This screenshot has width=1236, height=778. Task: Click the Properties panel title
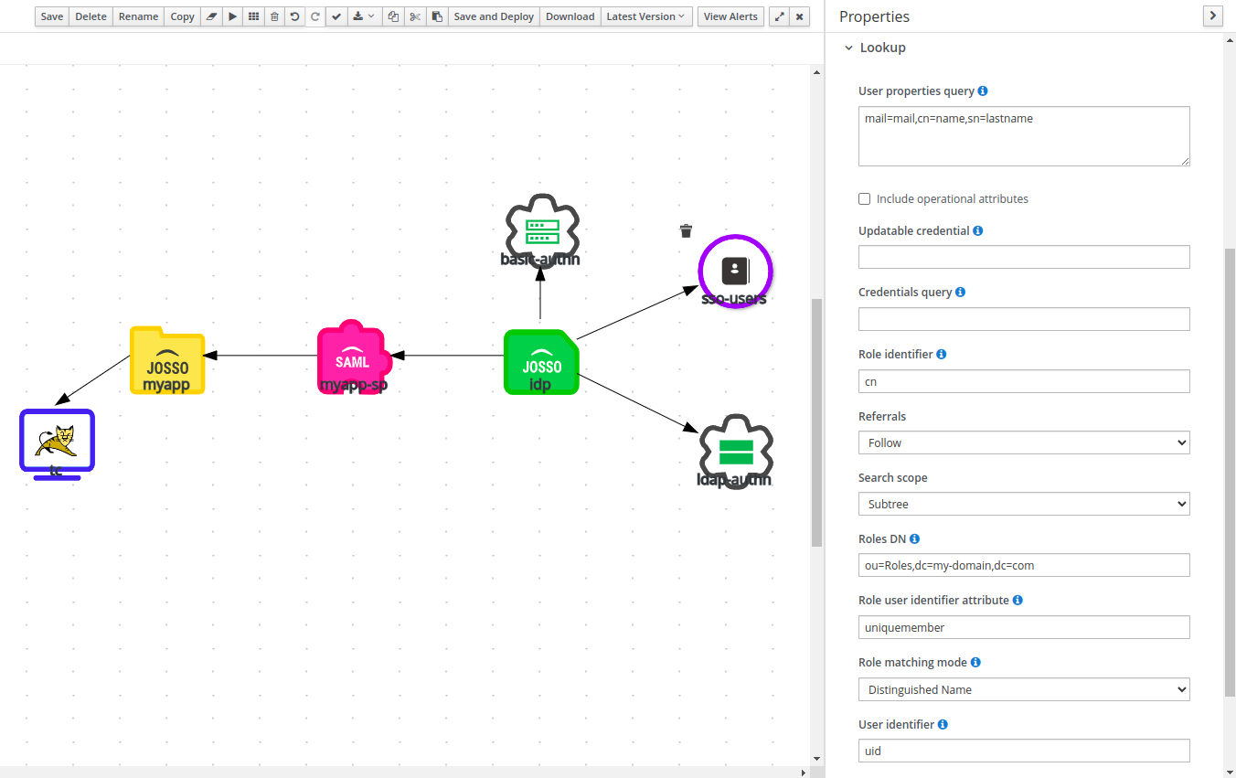point(874,16)
